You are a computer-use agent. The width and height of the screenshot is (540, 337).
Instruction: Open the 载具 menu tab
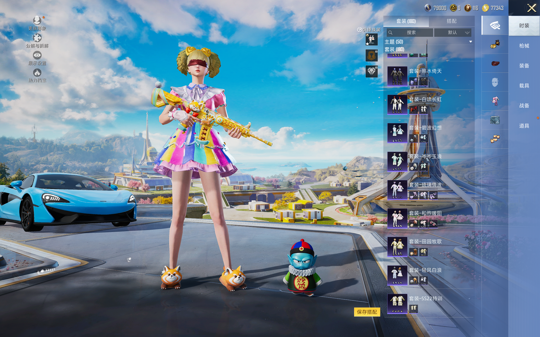524,86
